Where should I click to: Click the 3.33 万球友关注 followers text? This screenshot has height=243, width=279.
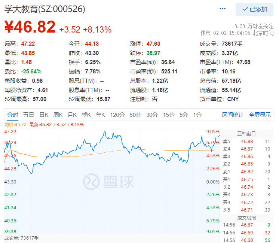[254, 26]
